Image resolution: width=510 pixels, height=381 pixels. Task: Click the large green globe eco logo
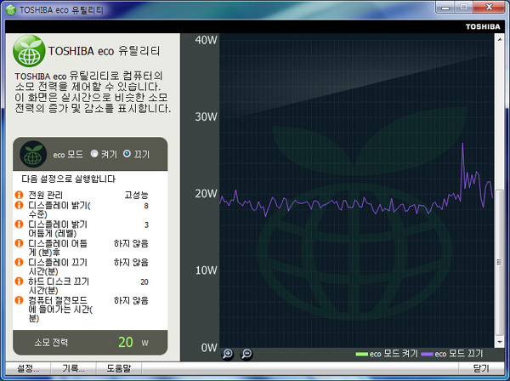click(x=29, y=51)
